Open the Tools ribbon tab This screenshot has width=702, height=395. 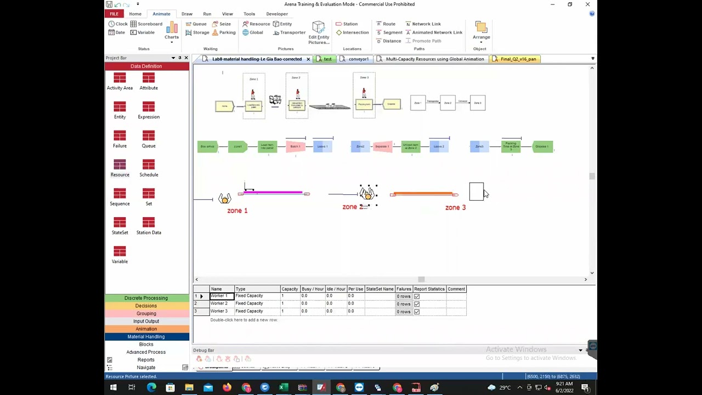click(249, 14)
